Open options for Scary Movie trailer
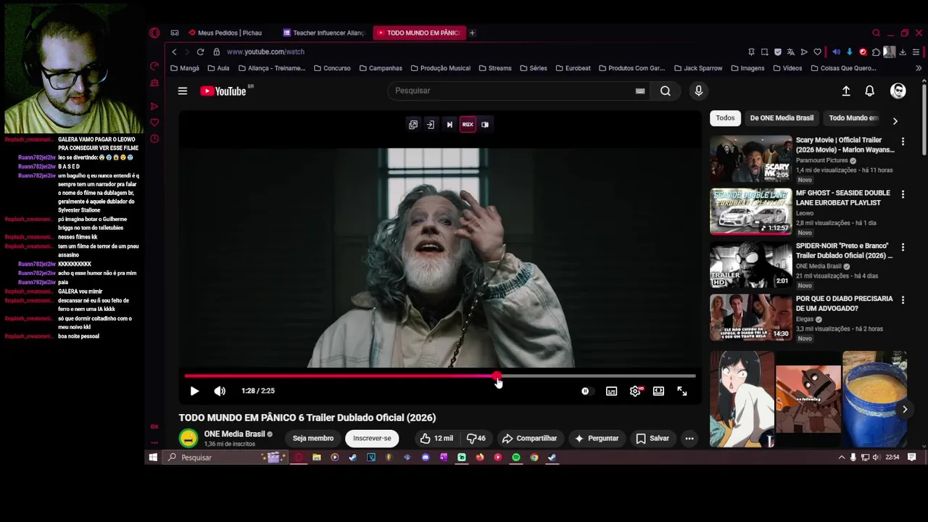 point(903,141)
